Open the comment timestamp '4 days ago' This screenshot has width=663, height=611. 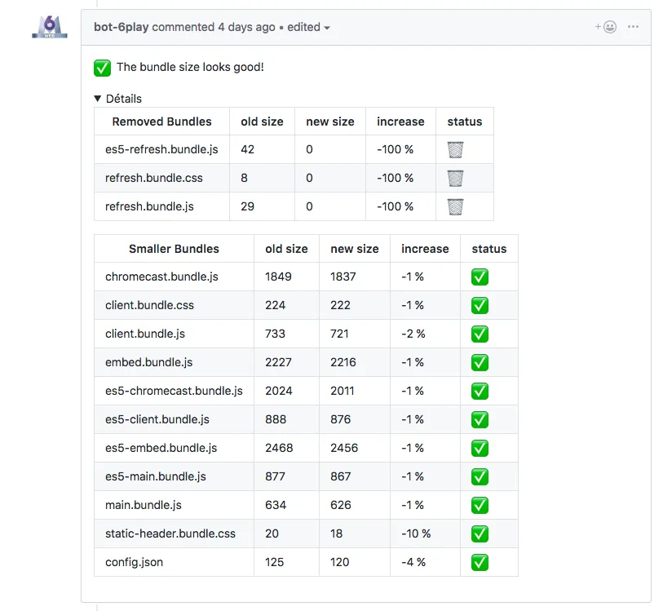pyautogui.click(x=246, y=27)
